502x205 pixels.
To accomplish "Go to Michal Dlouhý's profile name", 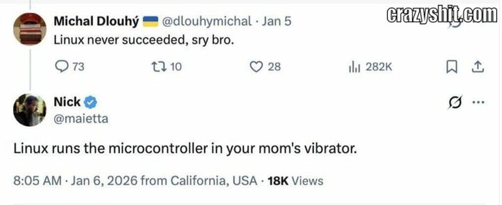I will (x=96, y=22).
